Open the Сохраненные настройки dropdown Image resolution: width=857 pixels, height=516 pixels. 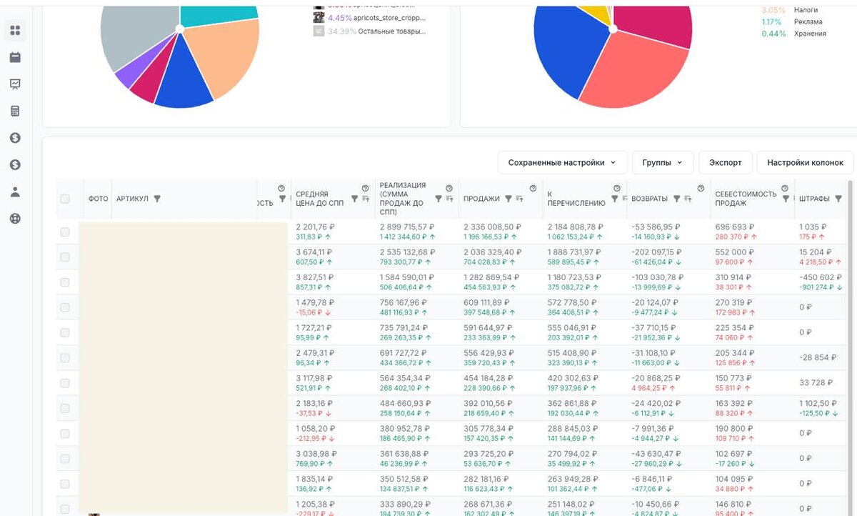[x=562, y=162]
